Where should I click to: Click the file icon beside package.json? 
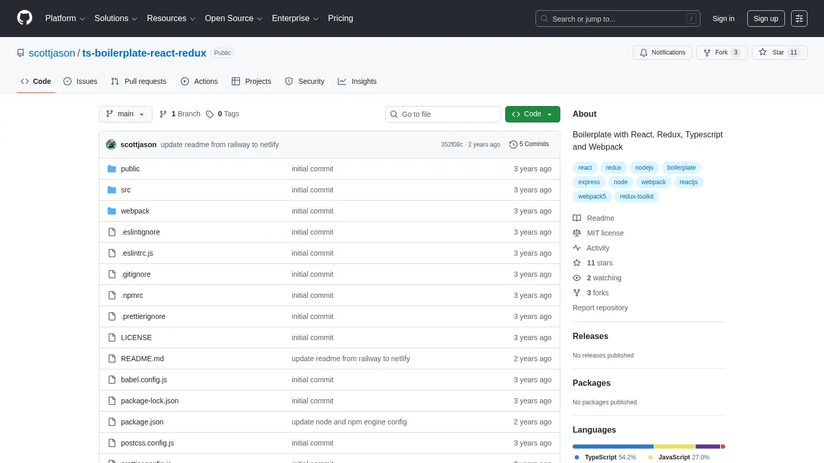coord(112,422)
